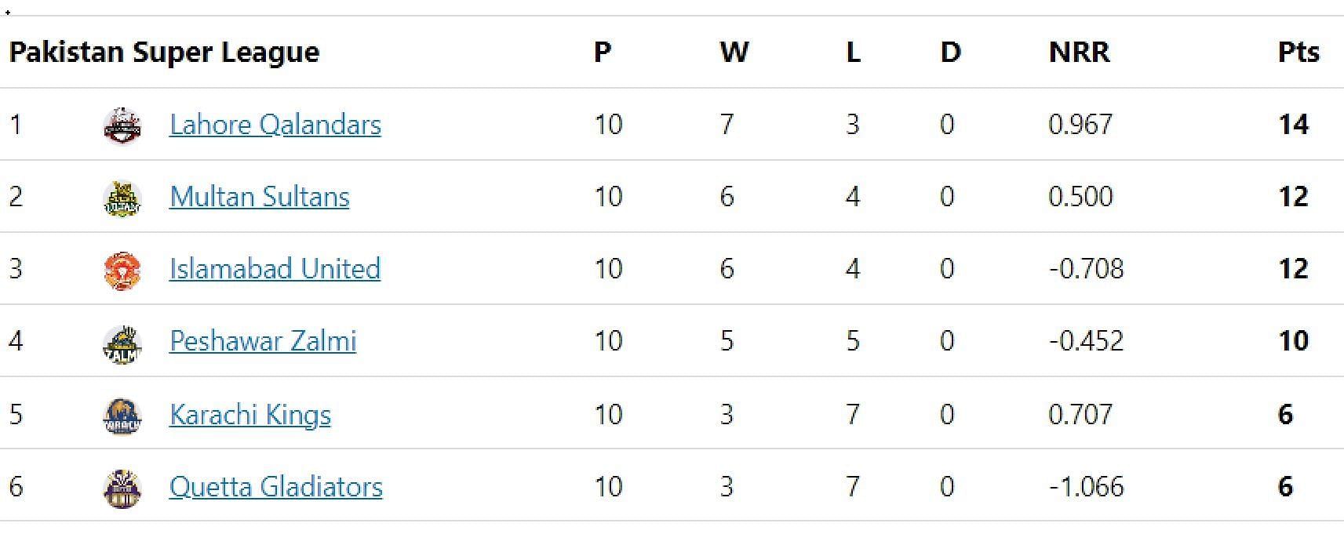Select Lahore Qalandars' 14 points value
The height and width of the screenshot is (534, 1344).
(1293, 125)
